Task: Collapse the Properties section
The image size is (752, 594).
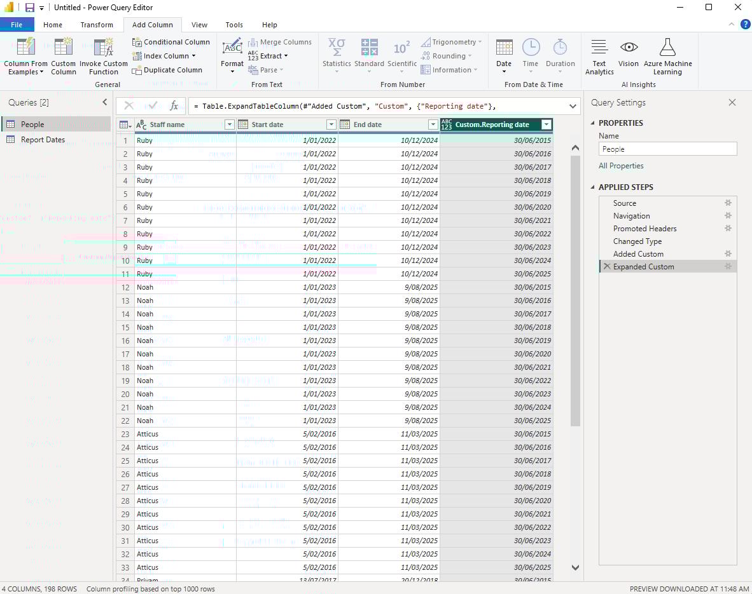Action: (x=594, y=123)
